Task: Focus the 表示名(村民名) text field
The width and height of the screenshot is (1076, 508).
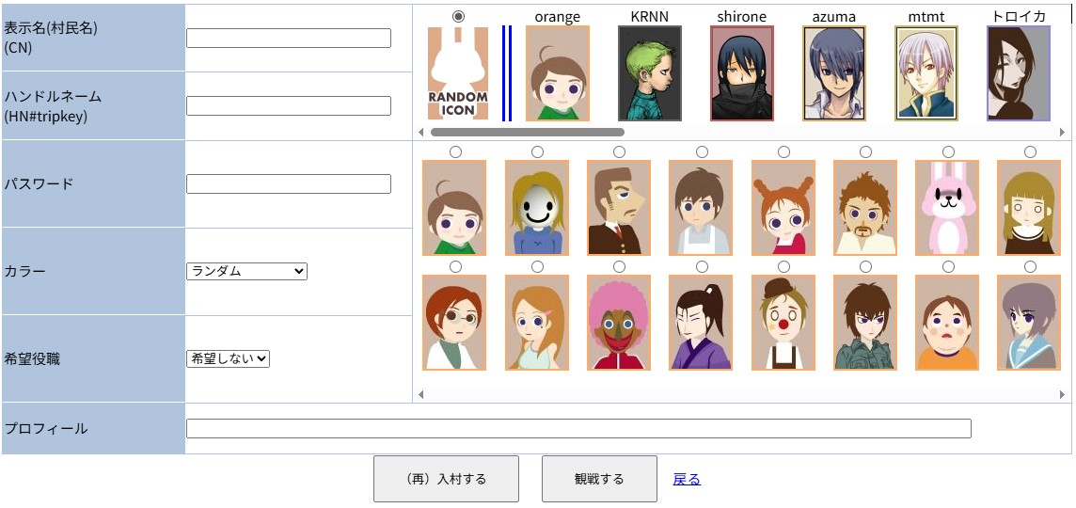Action: [289, 39]
